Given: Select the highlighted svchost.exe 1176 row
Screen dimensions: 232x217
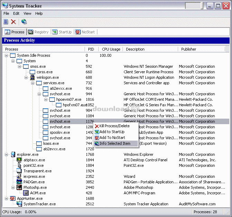Looking at the screenshot, I should [139, 121].
